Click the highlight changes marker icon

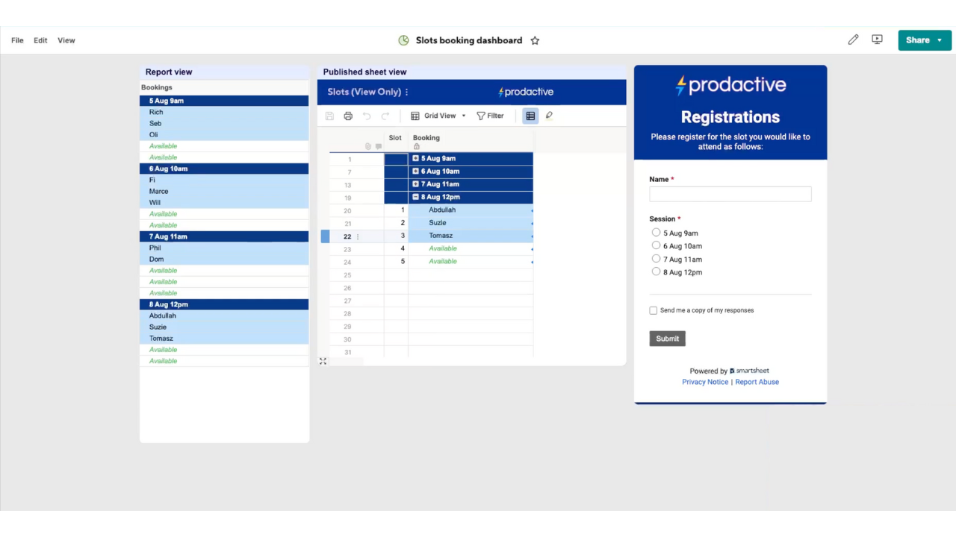[549, 116]
